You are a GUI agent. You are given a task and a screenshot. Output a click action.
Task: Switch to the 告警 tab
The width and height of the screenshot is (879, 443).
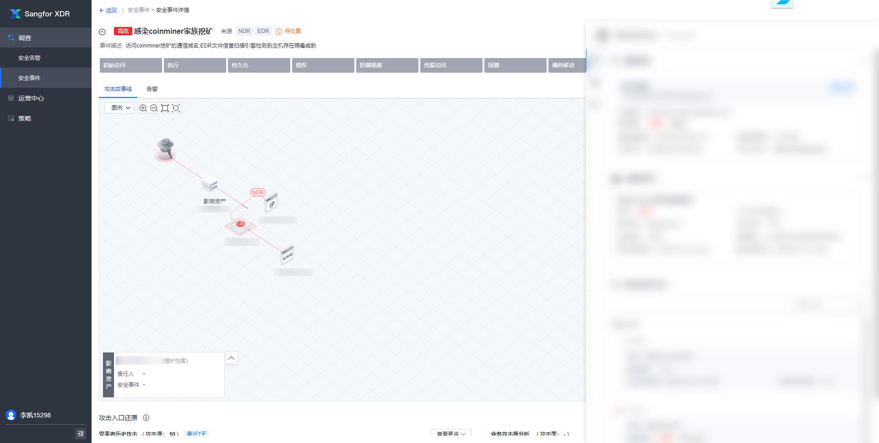point(152,89)
